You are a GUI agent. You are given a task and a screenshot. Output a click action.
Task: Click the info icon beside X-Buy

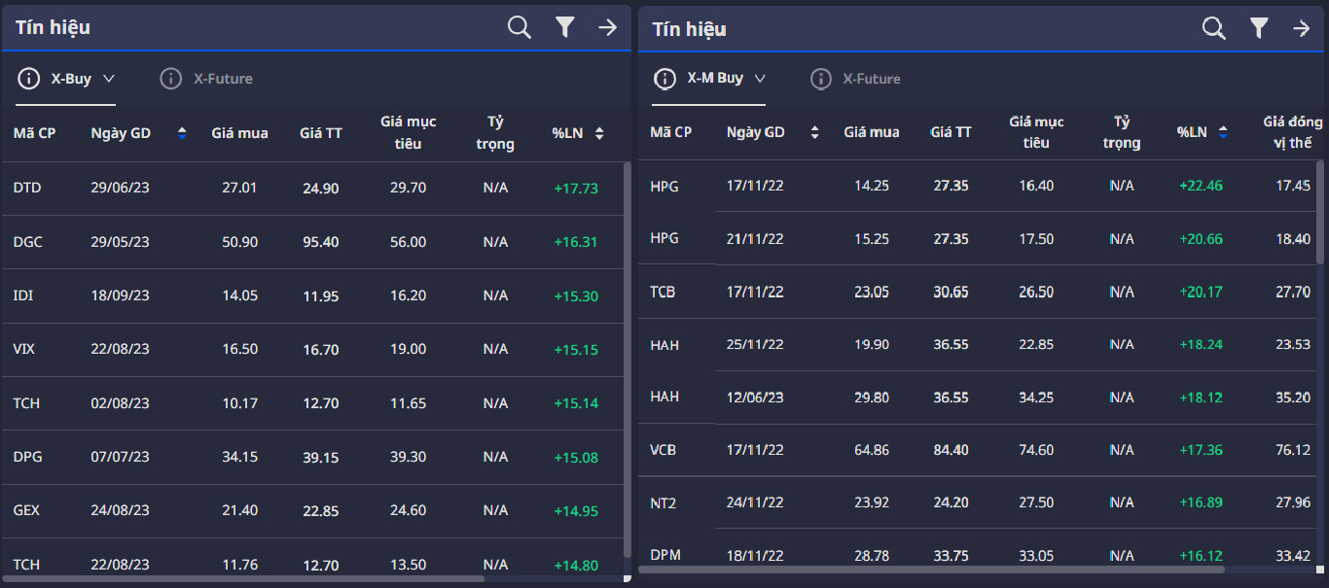pyautogui.click(x=29, y=79)
